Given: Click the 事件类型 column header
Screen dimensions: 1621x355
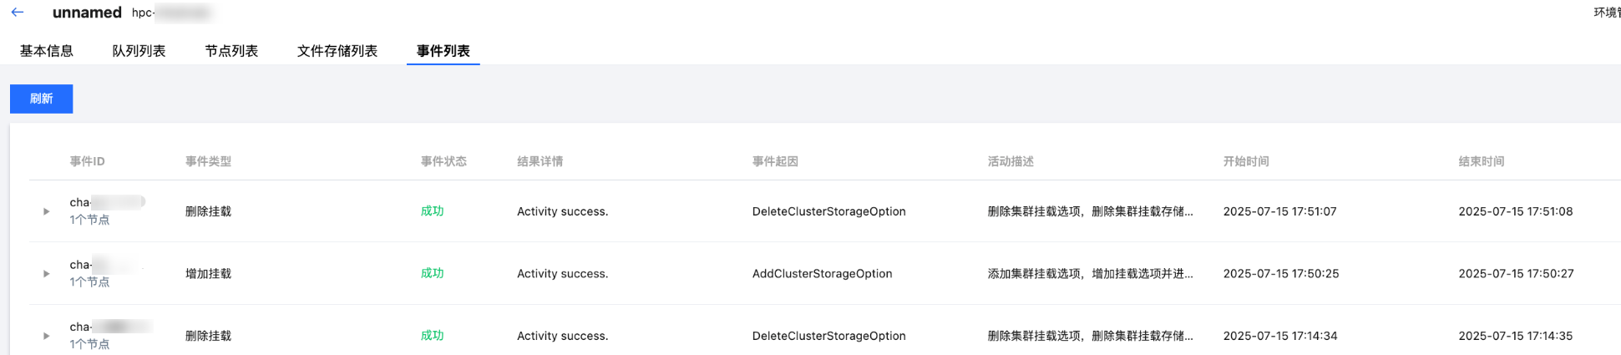Looking at the screenshot, I should pos(208,161).
